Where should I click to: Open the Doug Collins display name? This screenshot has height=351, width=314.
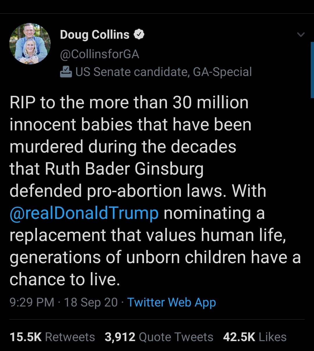94,35
